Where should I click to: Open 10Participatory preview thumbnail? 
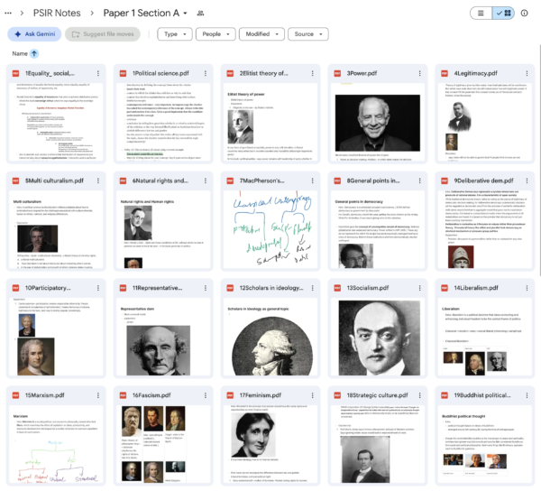point(56,337)
